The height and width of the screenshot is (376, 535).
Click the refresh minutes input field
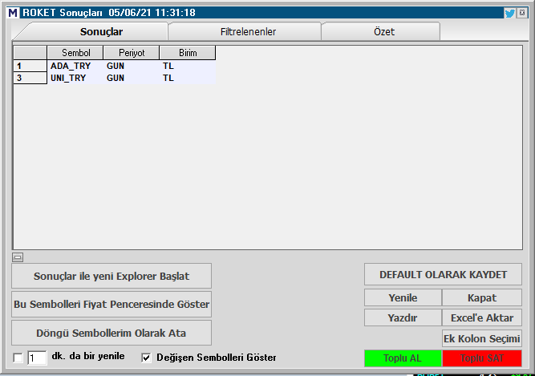[x=37, y=358]
